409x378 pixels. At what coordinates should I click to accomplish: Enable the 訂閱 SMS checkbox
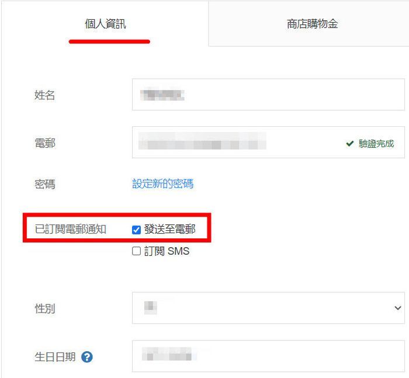136,251
